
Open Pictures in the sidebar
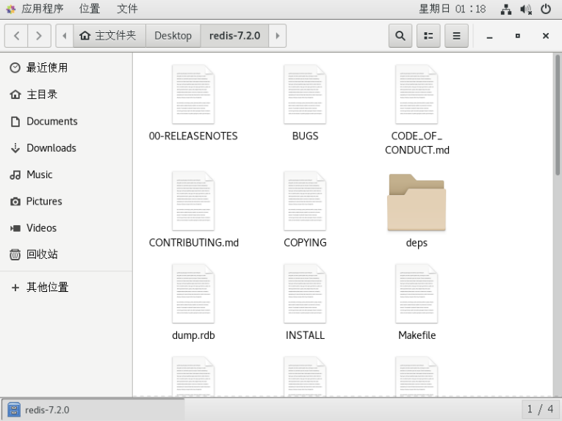(x=66, y=201)
